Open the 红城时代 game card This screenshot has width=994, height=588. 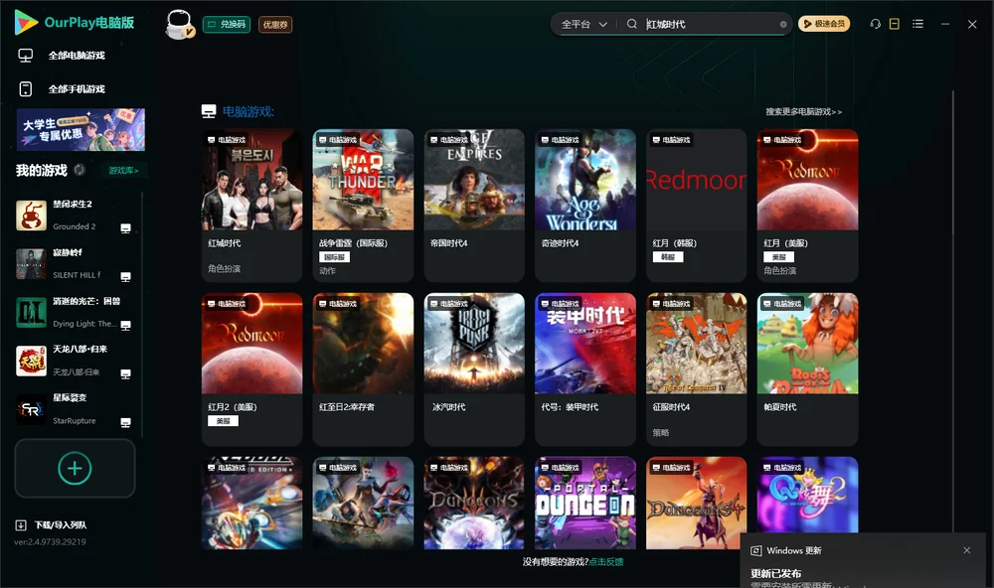(x=251, y=206)
